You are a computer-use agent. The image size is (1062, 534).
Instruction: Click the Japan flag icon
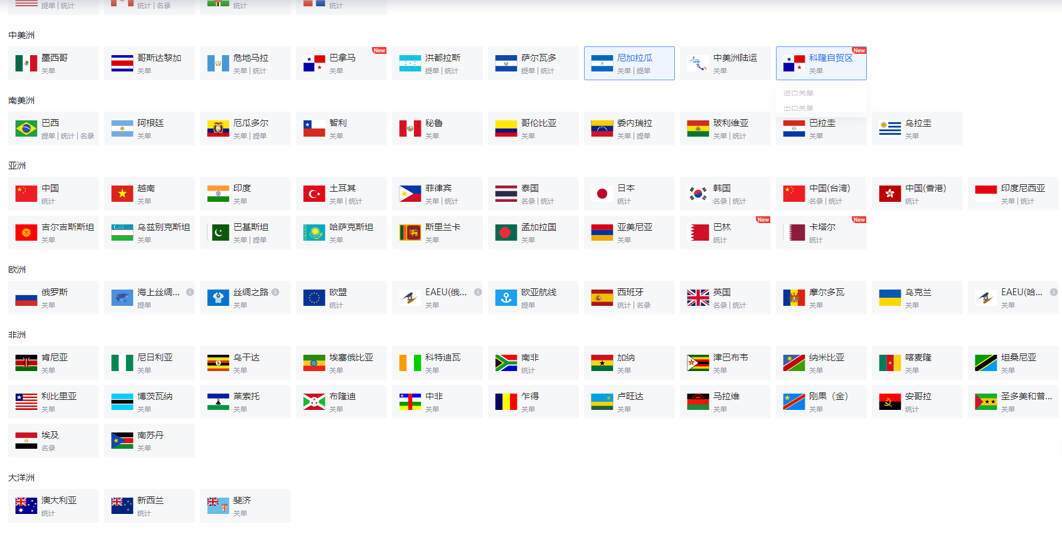click(602, 194)
